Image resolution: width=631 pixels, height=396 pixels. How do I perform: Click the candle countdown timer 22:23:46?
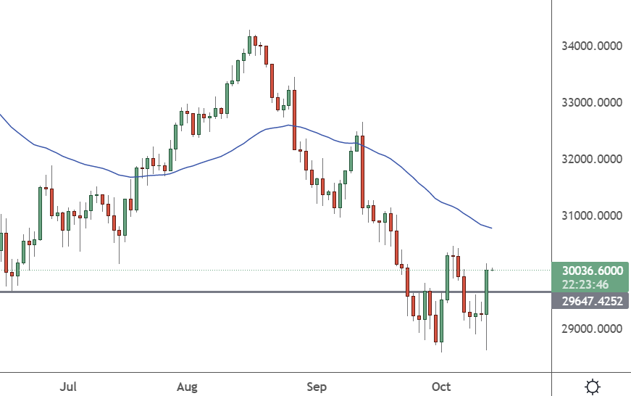(590, 284)
